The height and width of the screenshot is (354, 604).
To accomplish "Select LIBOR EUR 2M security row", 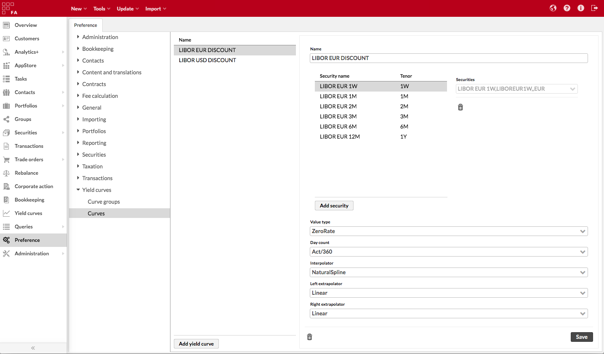I will [381, 106].
